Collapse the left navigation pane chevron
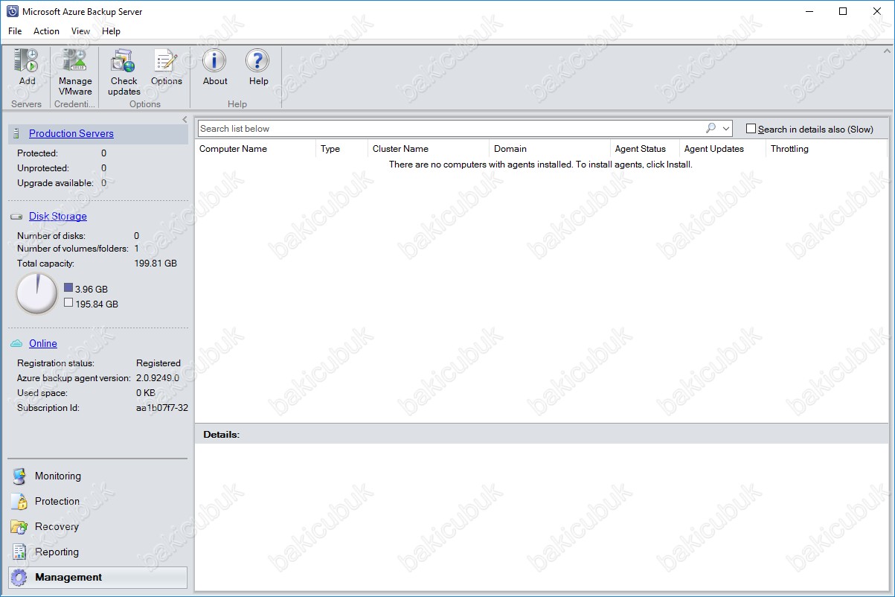 tap(185, 119)
